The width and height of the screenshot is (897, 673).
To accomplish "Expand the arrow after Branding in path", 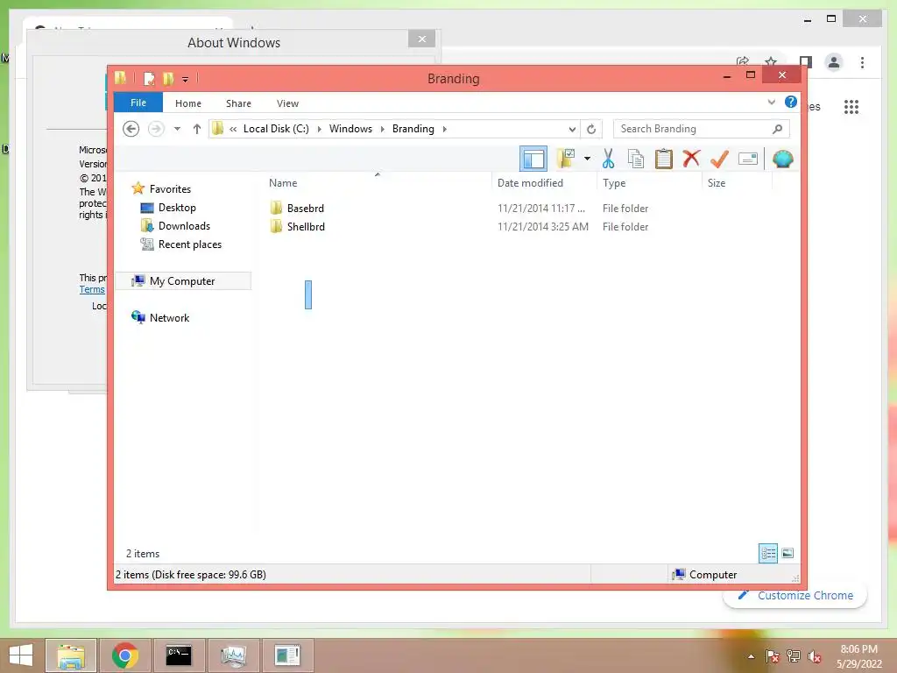I will pyautogui.click(x=444, y=130).
